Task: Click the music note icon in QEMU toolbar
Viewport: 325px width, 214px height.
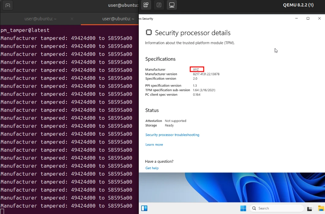Action: tap(159, 5)
